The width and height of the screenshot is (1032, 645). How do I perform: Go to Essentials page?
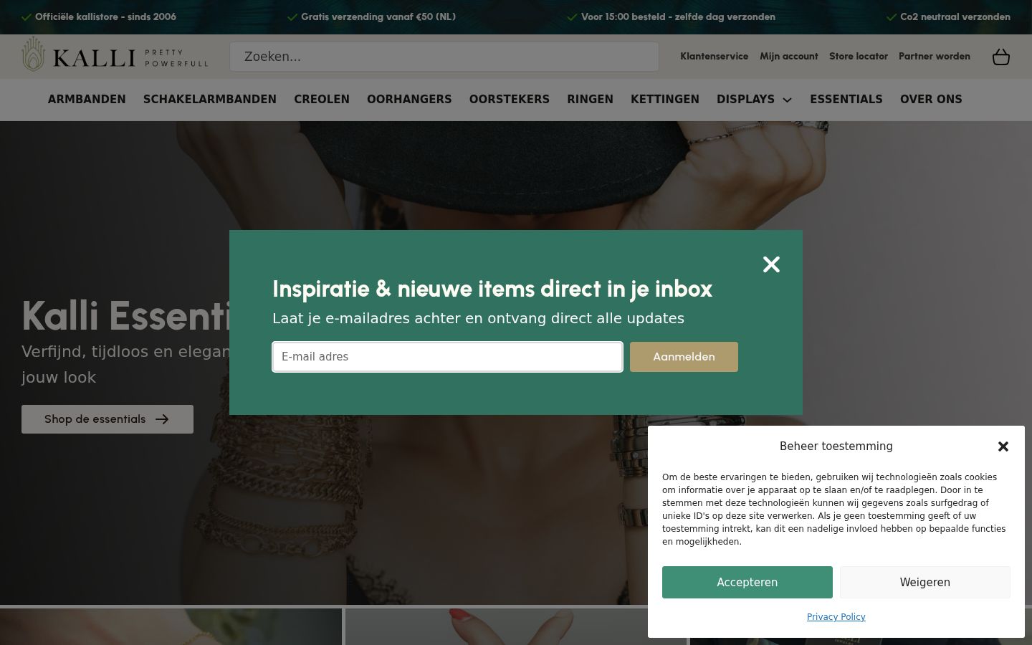point(846,100)
